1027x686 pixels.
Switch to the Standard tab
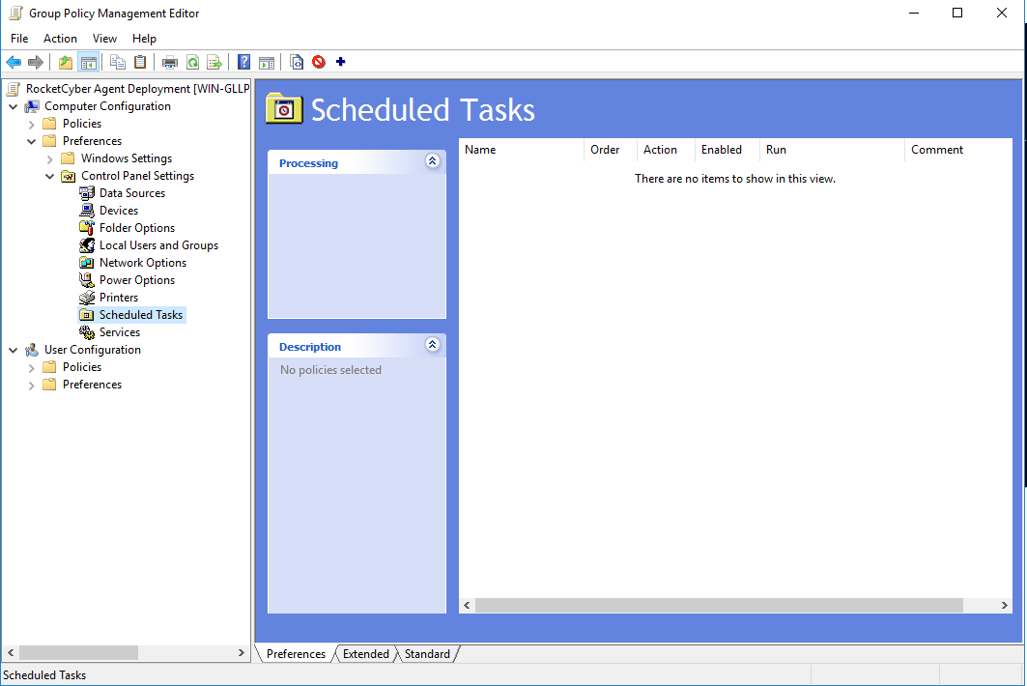point(427,654)
